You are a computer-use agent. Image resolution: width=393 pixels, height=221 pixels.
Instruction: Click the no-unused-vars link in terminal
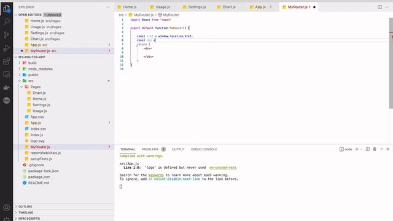[x=223, y=168]
